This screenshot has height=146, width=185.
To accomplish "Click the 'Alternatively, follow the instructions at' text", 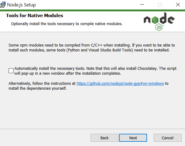I will 42,84.
